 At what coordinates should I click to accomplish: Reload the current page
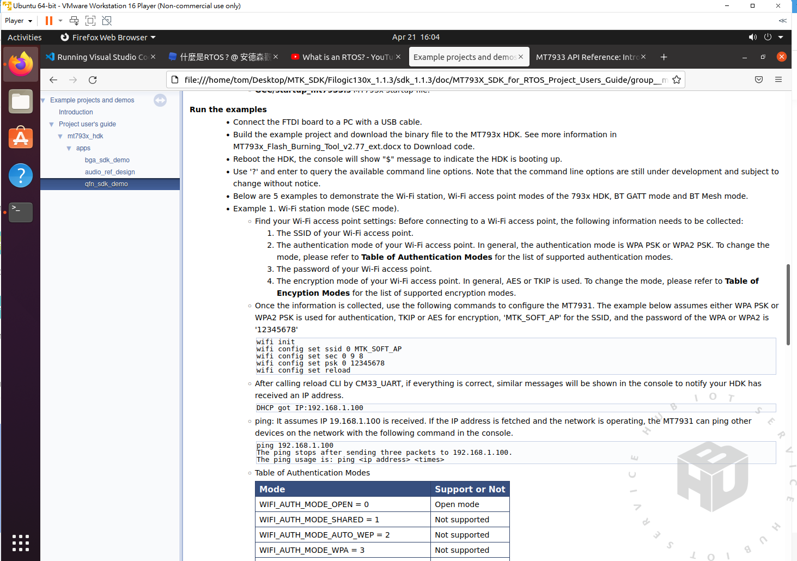(x=93, y=80)
